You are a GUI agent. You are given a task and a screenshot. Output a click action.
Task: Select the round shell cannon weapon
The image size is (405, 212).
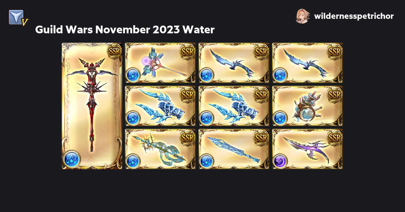tap(307, 106)
